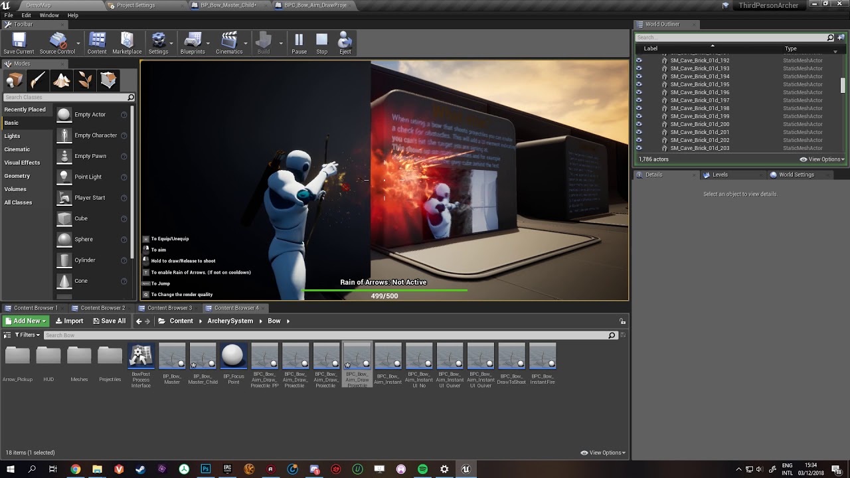Open World Outliner View Options dropdown
Viewport: 850px width, 478px height.
coord(822,159)
